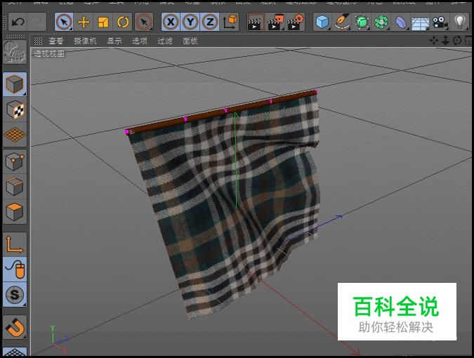Switch to Polygons mode in left sidebar
Screen dimensions: 474x358
tap(15, 211)
